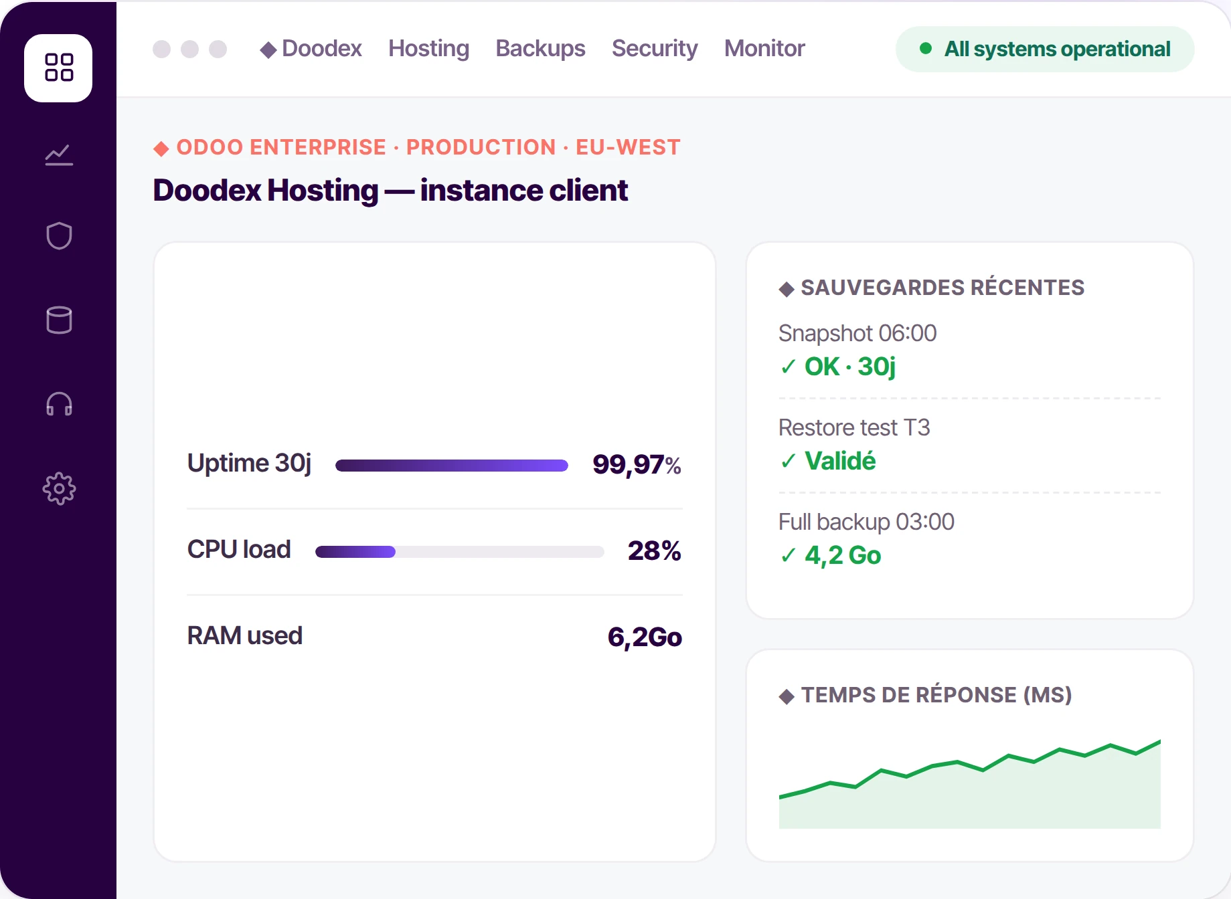Click the checkmark next to Validé
This screenshot has height=899, width=1231.
[788, 461]
